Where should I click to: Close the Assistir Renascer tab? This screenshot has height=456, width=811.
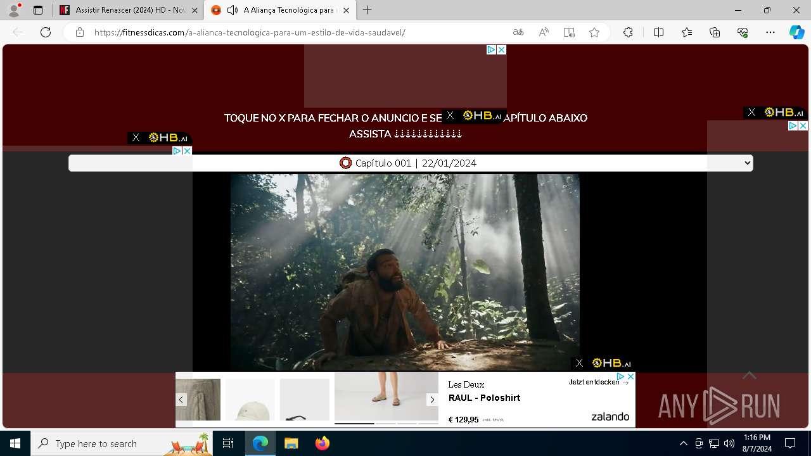[195, 10]
